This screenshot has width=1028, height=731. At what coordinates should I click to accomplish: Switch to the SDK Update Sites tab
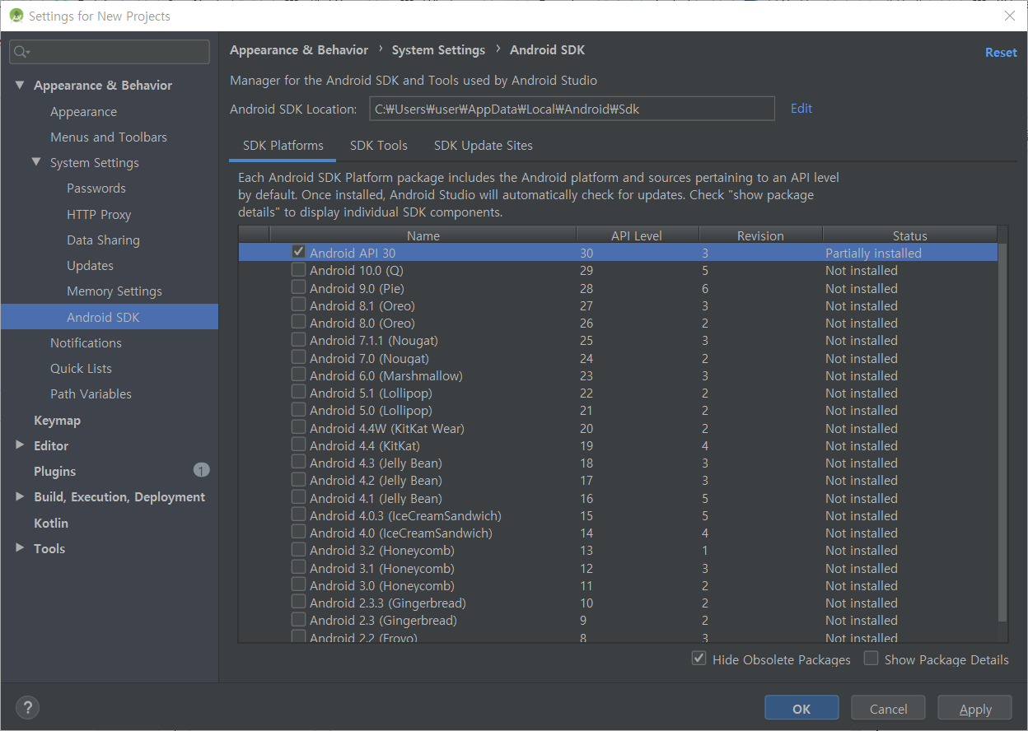pyautogui.click(x=484, y=146)
